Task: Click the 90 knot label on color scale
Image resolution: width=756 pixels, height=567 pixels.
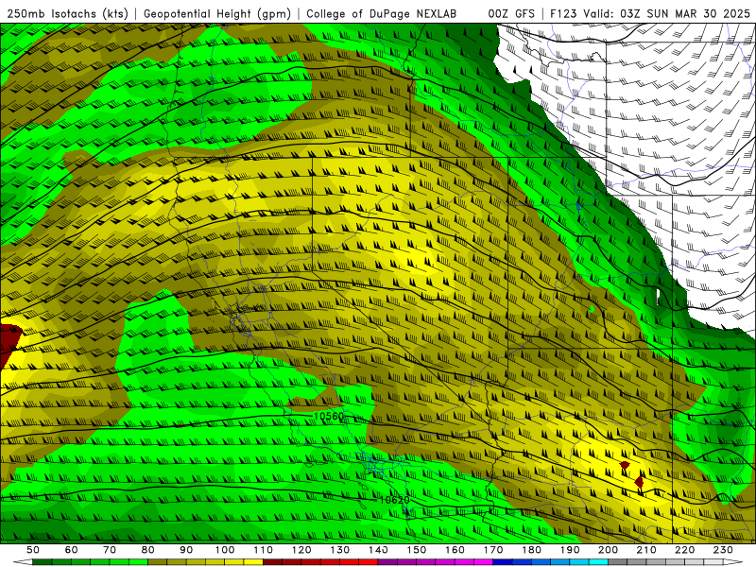Action: [186, 550]
